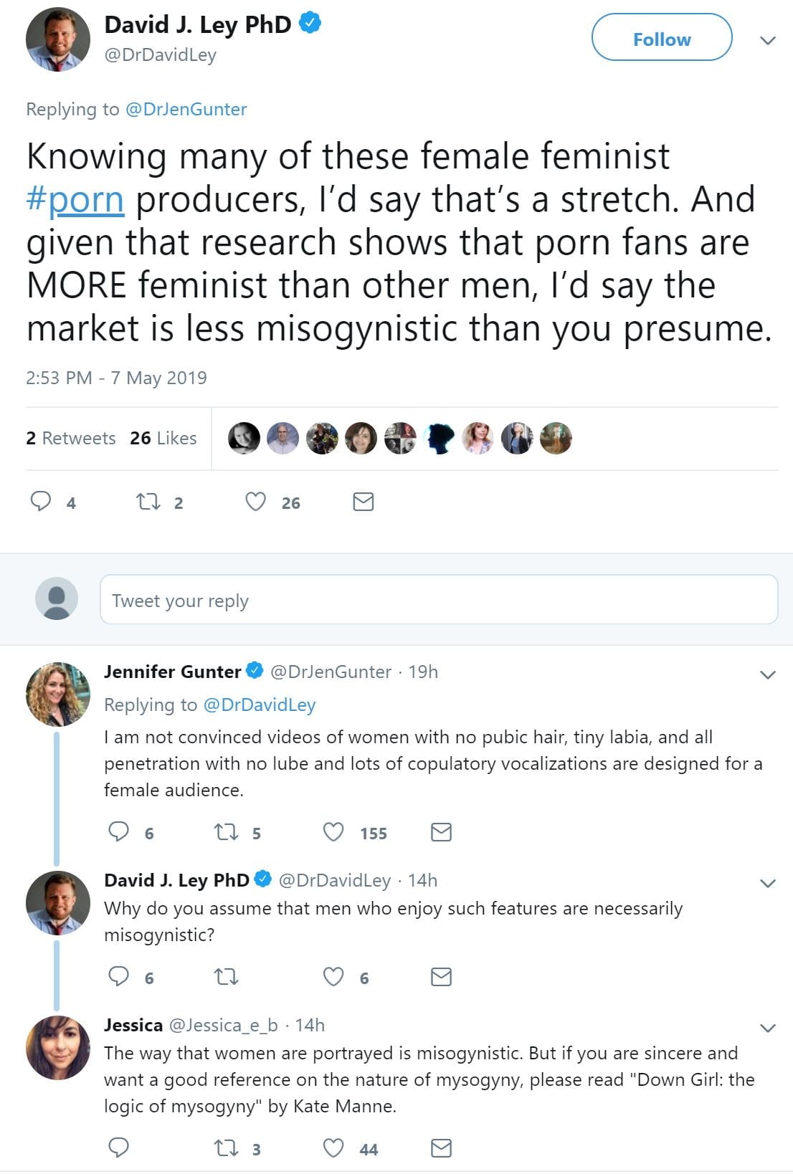Follow David J. Ley PhD
Viewport: 793px width, 1174px height.
661,39
